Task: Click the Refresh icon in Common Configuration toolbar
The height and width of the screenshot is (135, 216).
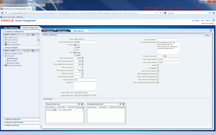Action: tap(33, 34)
